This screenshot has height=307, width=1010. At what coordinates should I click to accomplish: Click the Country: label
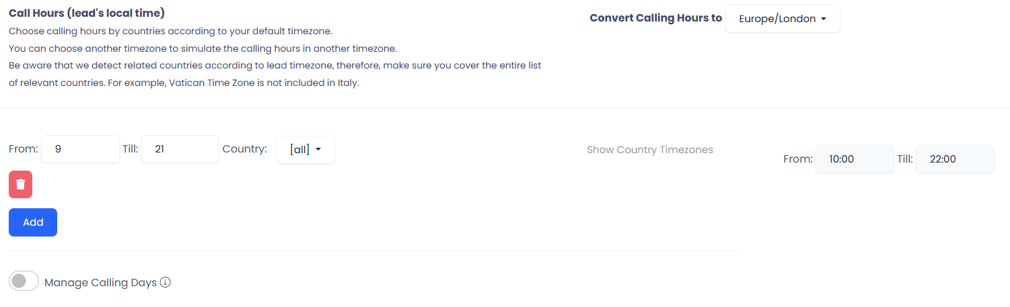click(244, 149)
